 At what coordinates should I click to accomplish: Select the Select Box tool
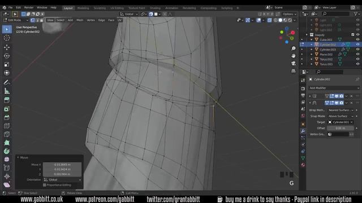tap(7, 29)
